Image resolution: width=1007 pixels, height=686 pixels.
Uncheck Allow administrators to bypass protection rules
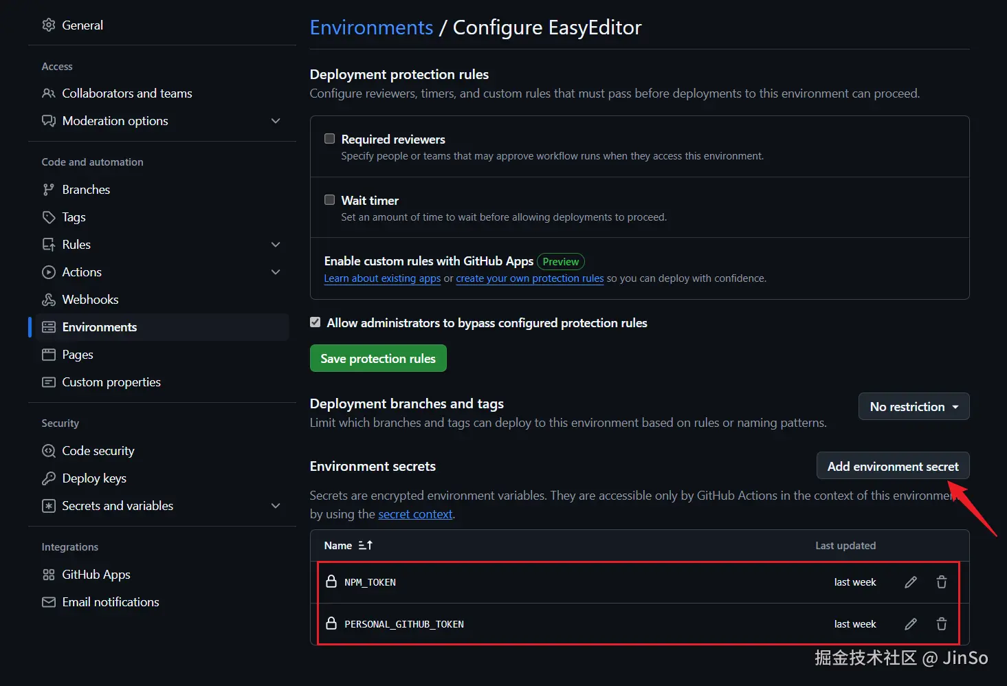pos(316,322)
